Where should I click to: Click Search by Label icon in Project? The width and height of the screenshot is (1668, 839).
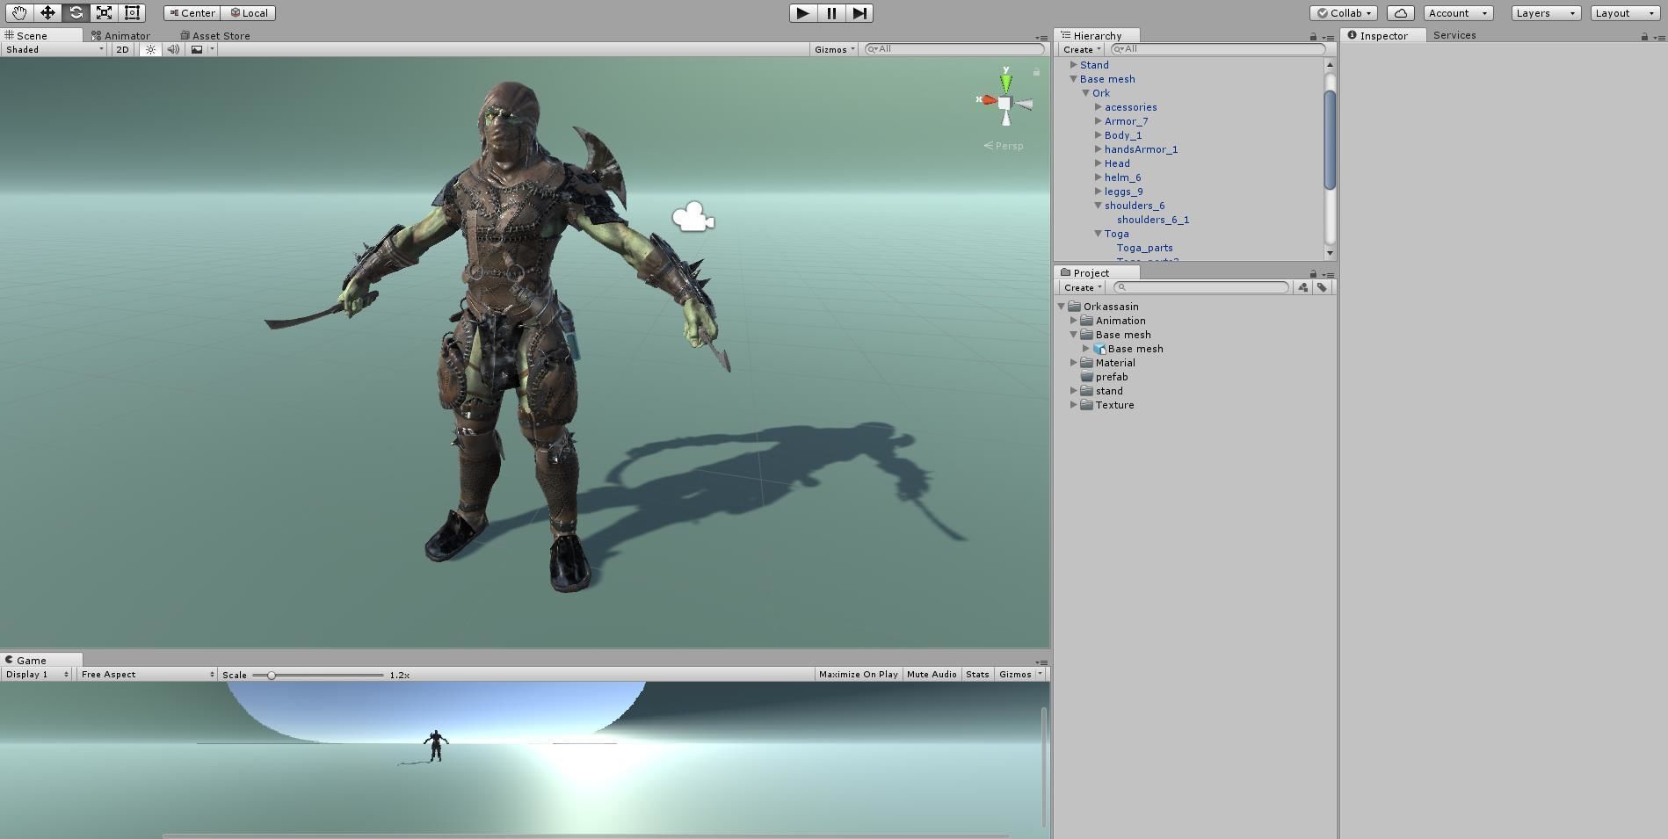1322,287
